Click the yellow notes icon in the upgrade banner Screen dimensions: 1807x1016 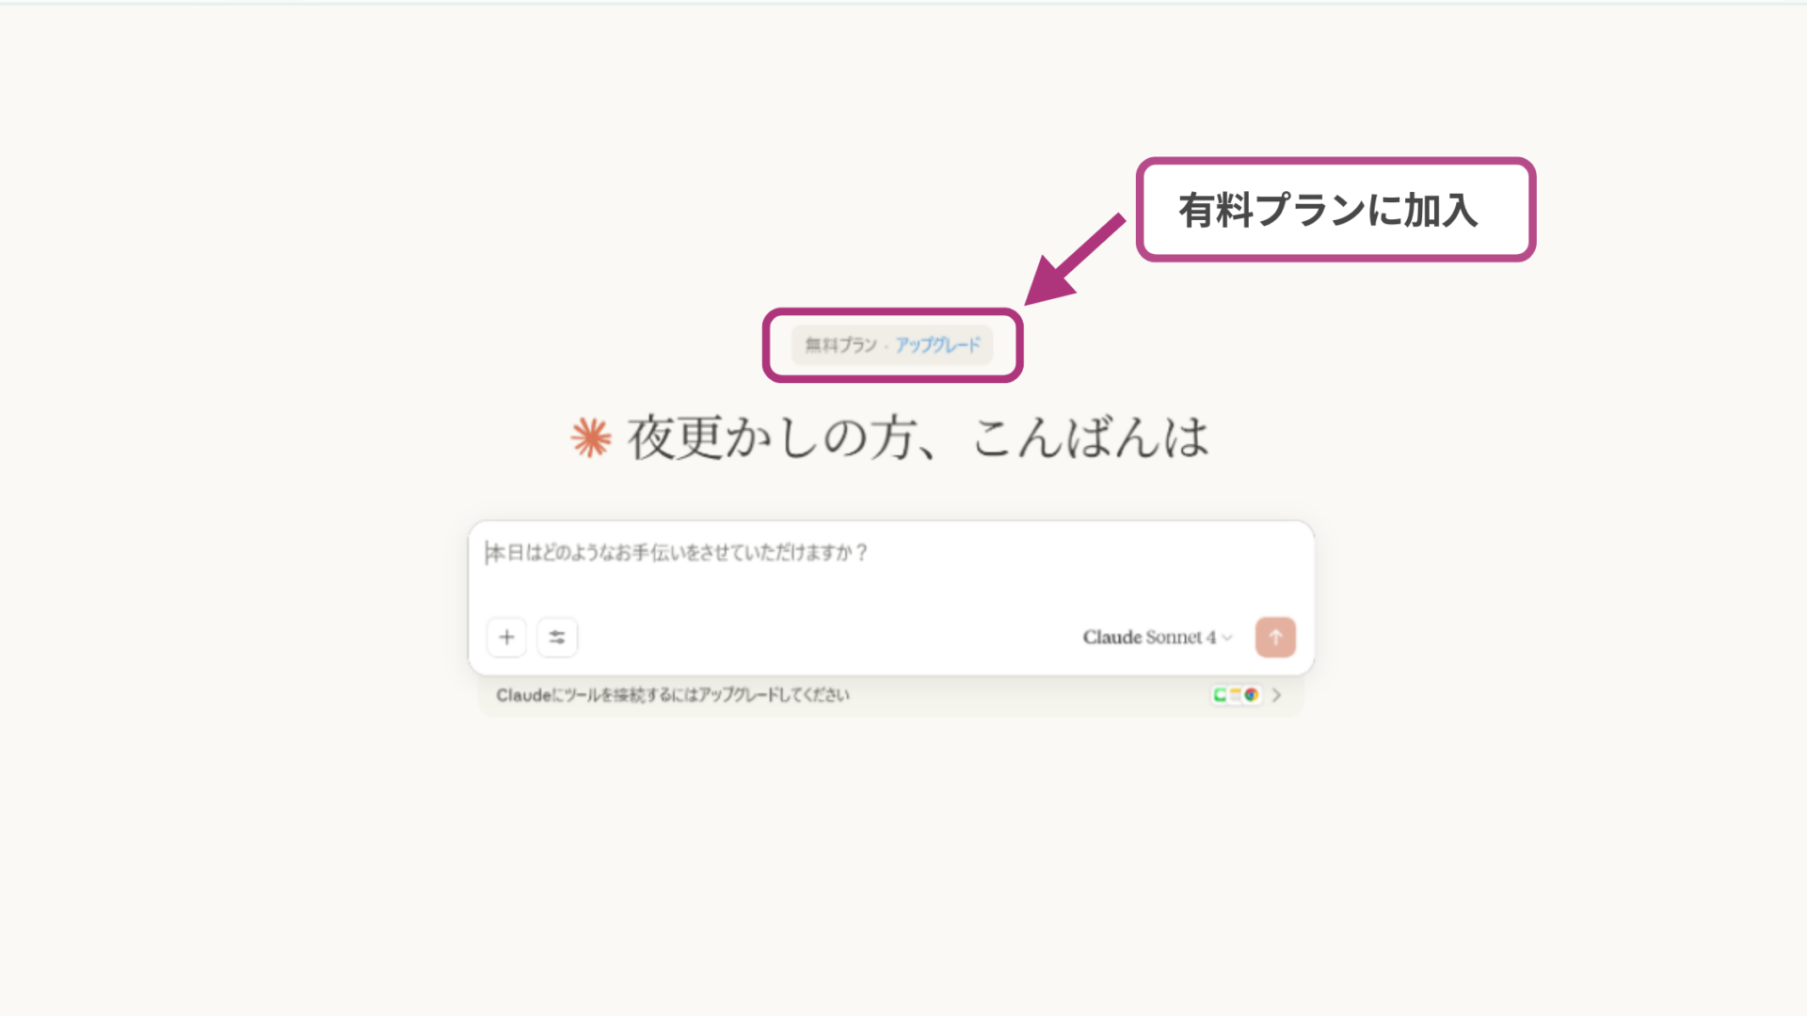point(1235,694)
